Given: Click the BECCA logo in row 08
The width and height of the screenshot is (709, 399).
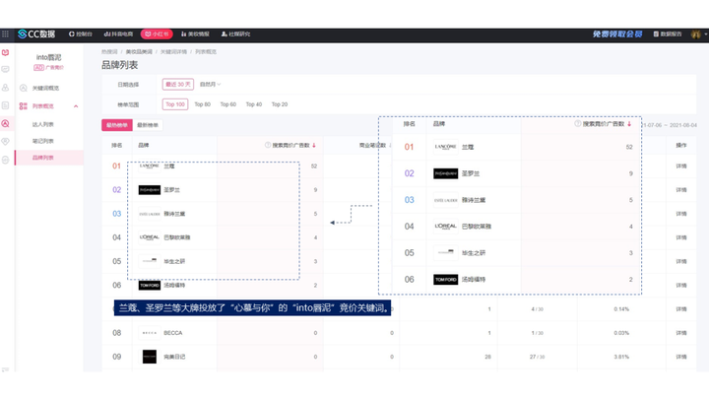Looking at the screenshot, I should [x=150, y=333].
